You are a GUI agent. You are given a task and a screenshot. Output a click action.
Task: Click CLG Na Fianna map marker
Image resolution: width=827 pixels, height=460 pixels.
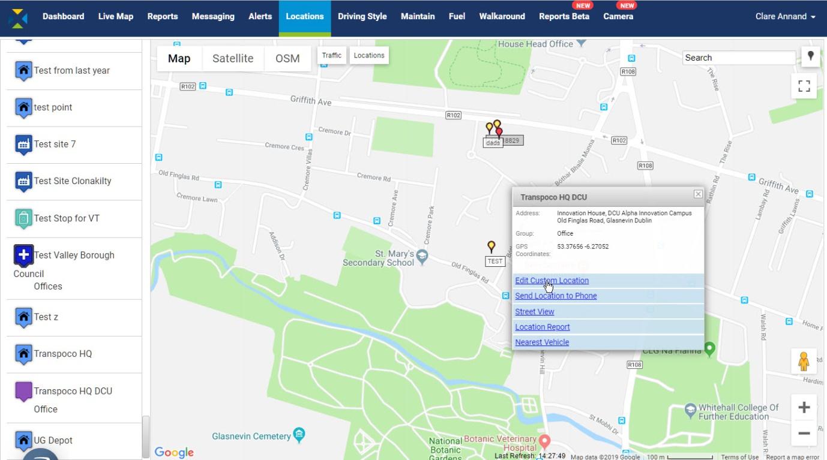[709, 348]
